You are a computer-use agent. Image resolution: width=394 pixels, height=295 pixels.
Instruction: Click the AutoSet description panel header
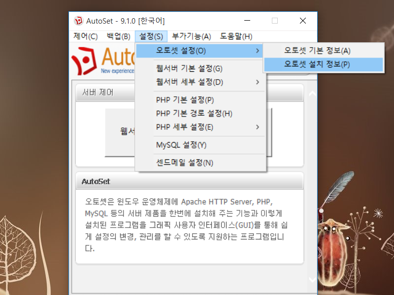(190, 181)
